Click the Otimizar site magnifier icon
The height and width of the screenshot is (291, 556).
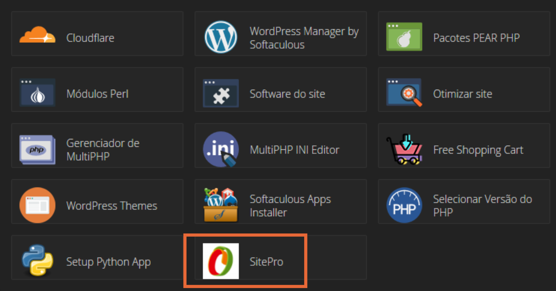[404, 92]
